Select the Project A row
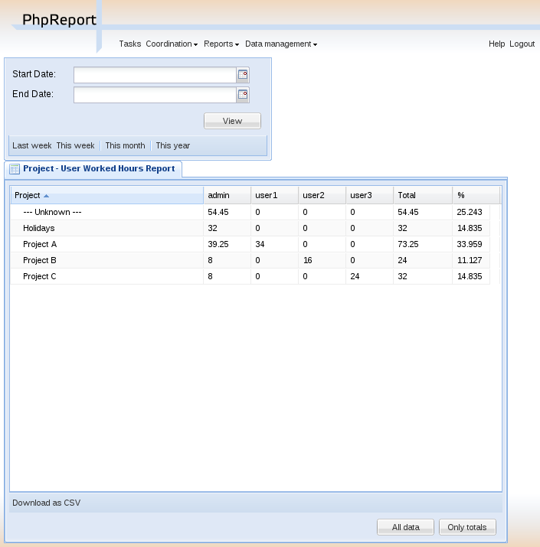 pyautogui.click(x=250, y=244)
